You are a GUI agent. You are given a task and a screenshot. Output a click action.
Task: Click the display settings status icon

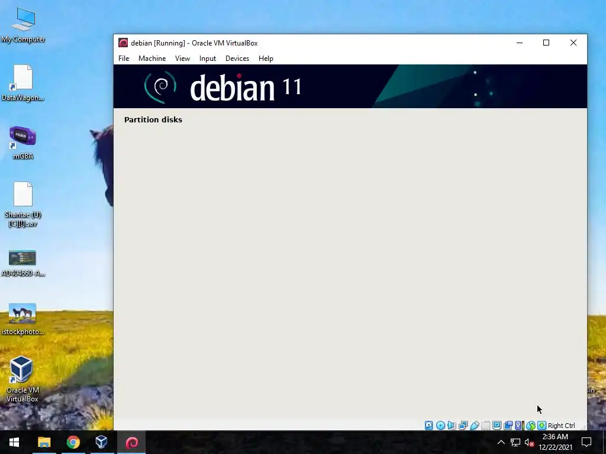pyautogui.click(x=497, y=426)
